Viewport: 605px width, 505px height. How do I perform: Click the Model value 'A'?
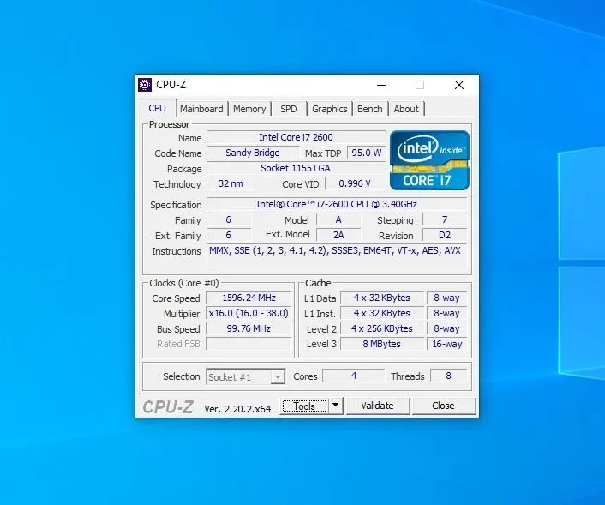pyautogui.click(x=338, y=220)
